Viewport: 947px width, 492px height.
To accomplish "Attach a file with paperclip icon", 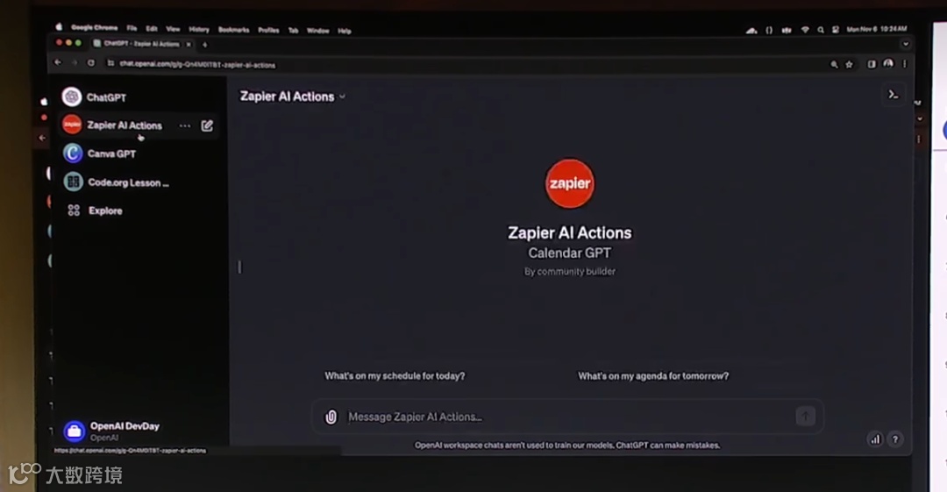I will pos(331,417).
